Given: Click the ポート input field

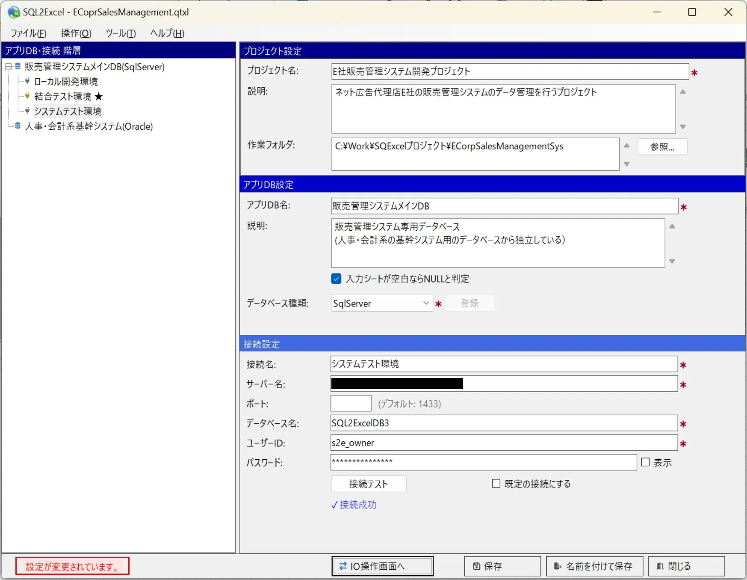Looking at the screenshot, I should coord(351,403).
